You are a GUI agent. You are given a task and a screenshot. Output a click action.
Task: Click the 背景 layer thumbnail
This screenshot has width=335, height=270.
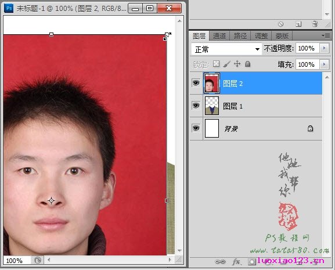pyautogui.click(x=212, y=128)
